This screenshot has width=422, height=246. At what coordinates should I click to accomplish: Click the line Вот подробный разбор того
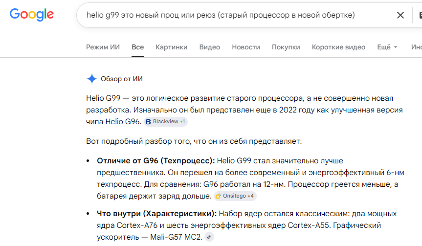(194, 141)
